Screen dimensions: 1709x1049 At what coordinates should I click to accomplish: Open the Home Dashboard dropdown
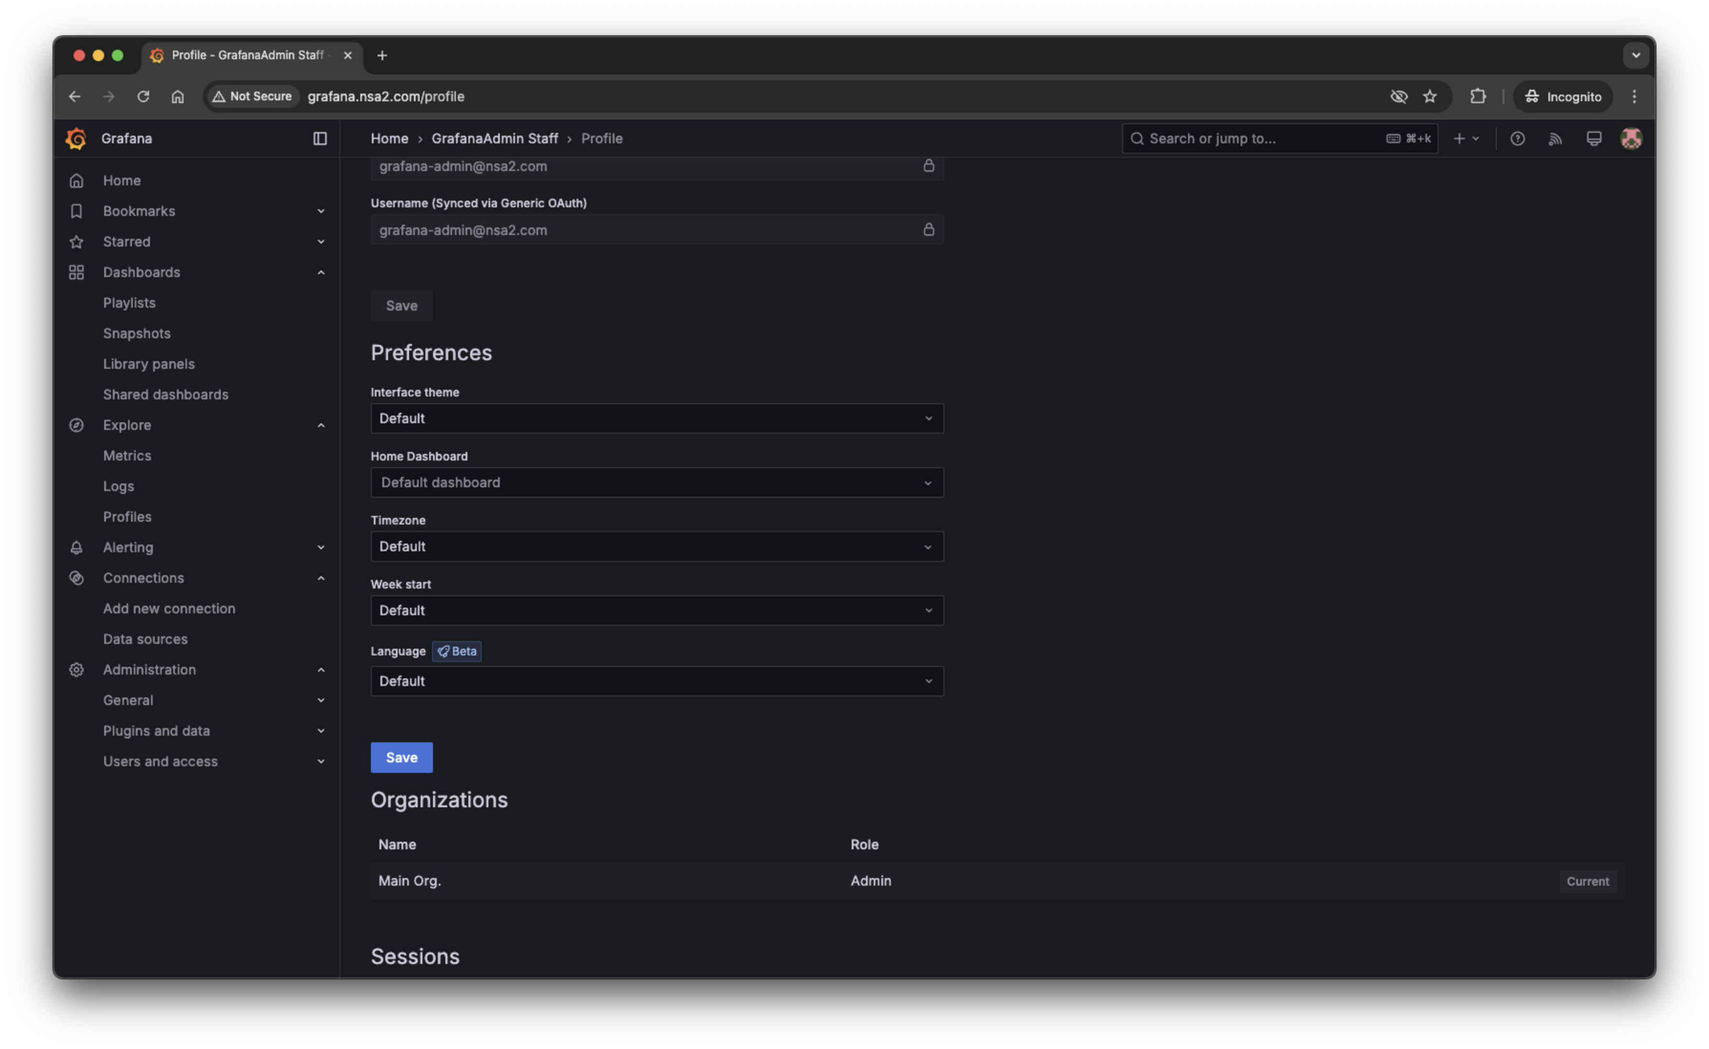(657, 482)
